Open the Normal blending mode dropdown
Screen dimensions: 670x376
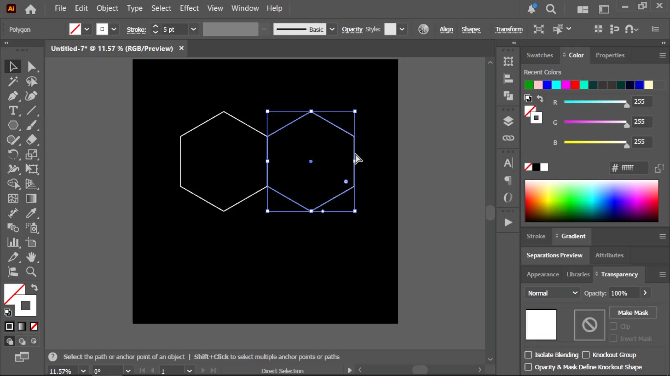(x=552, y=293)
